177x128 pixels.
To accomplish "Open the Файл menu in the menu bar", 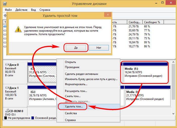I will click(x=8, y=9).
